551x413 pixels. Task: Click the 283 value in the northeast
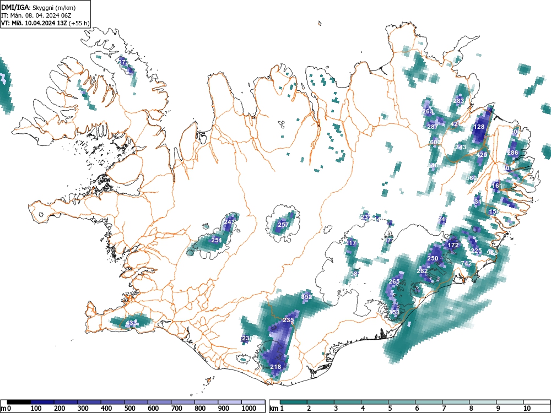pyautogui.click(x=458, y=101)
